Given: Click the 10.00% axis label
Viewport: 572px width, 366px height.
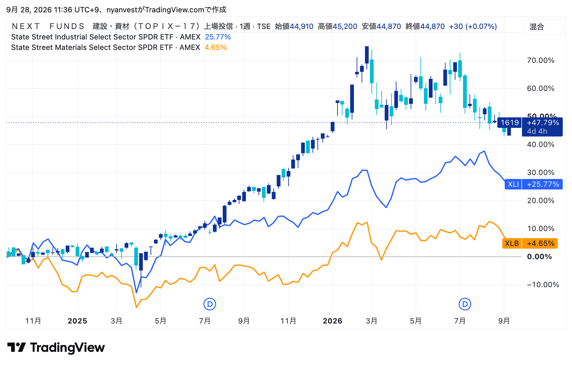Looking at the screenshot, I should [x=541, y=229].
